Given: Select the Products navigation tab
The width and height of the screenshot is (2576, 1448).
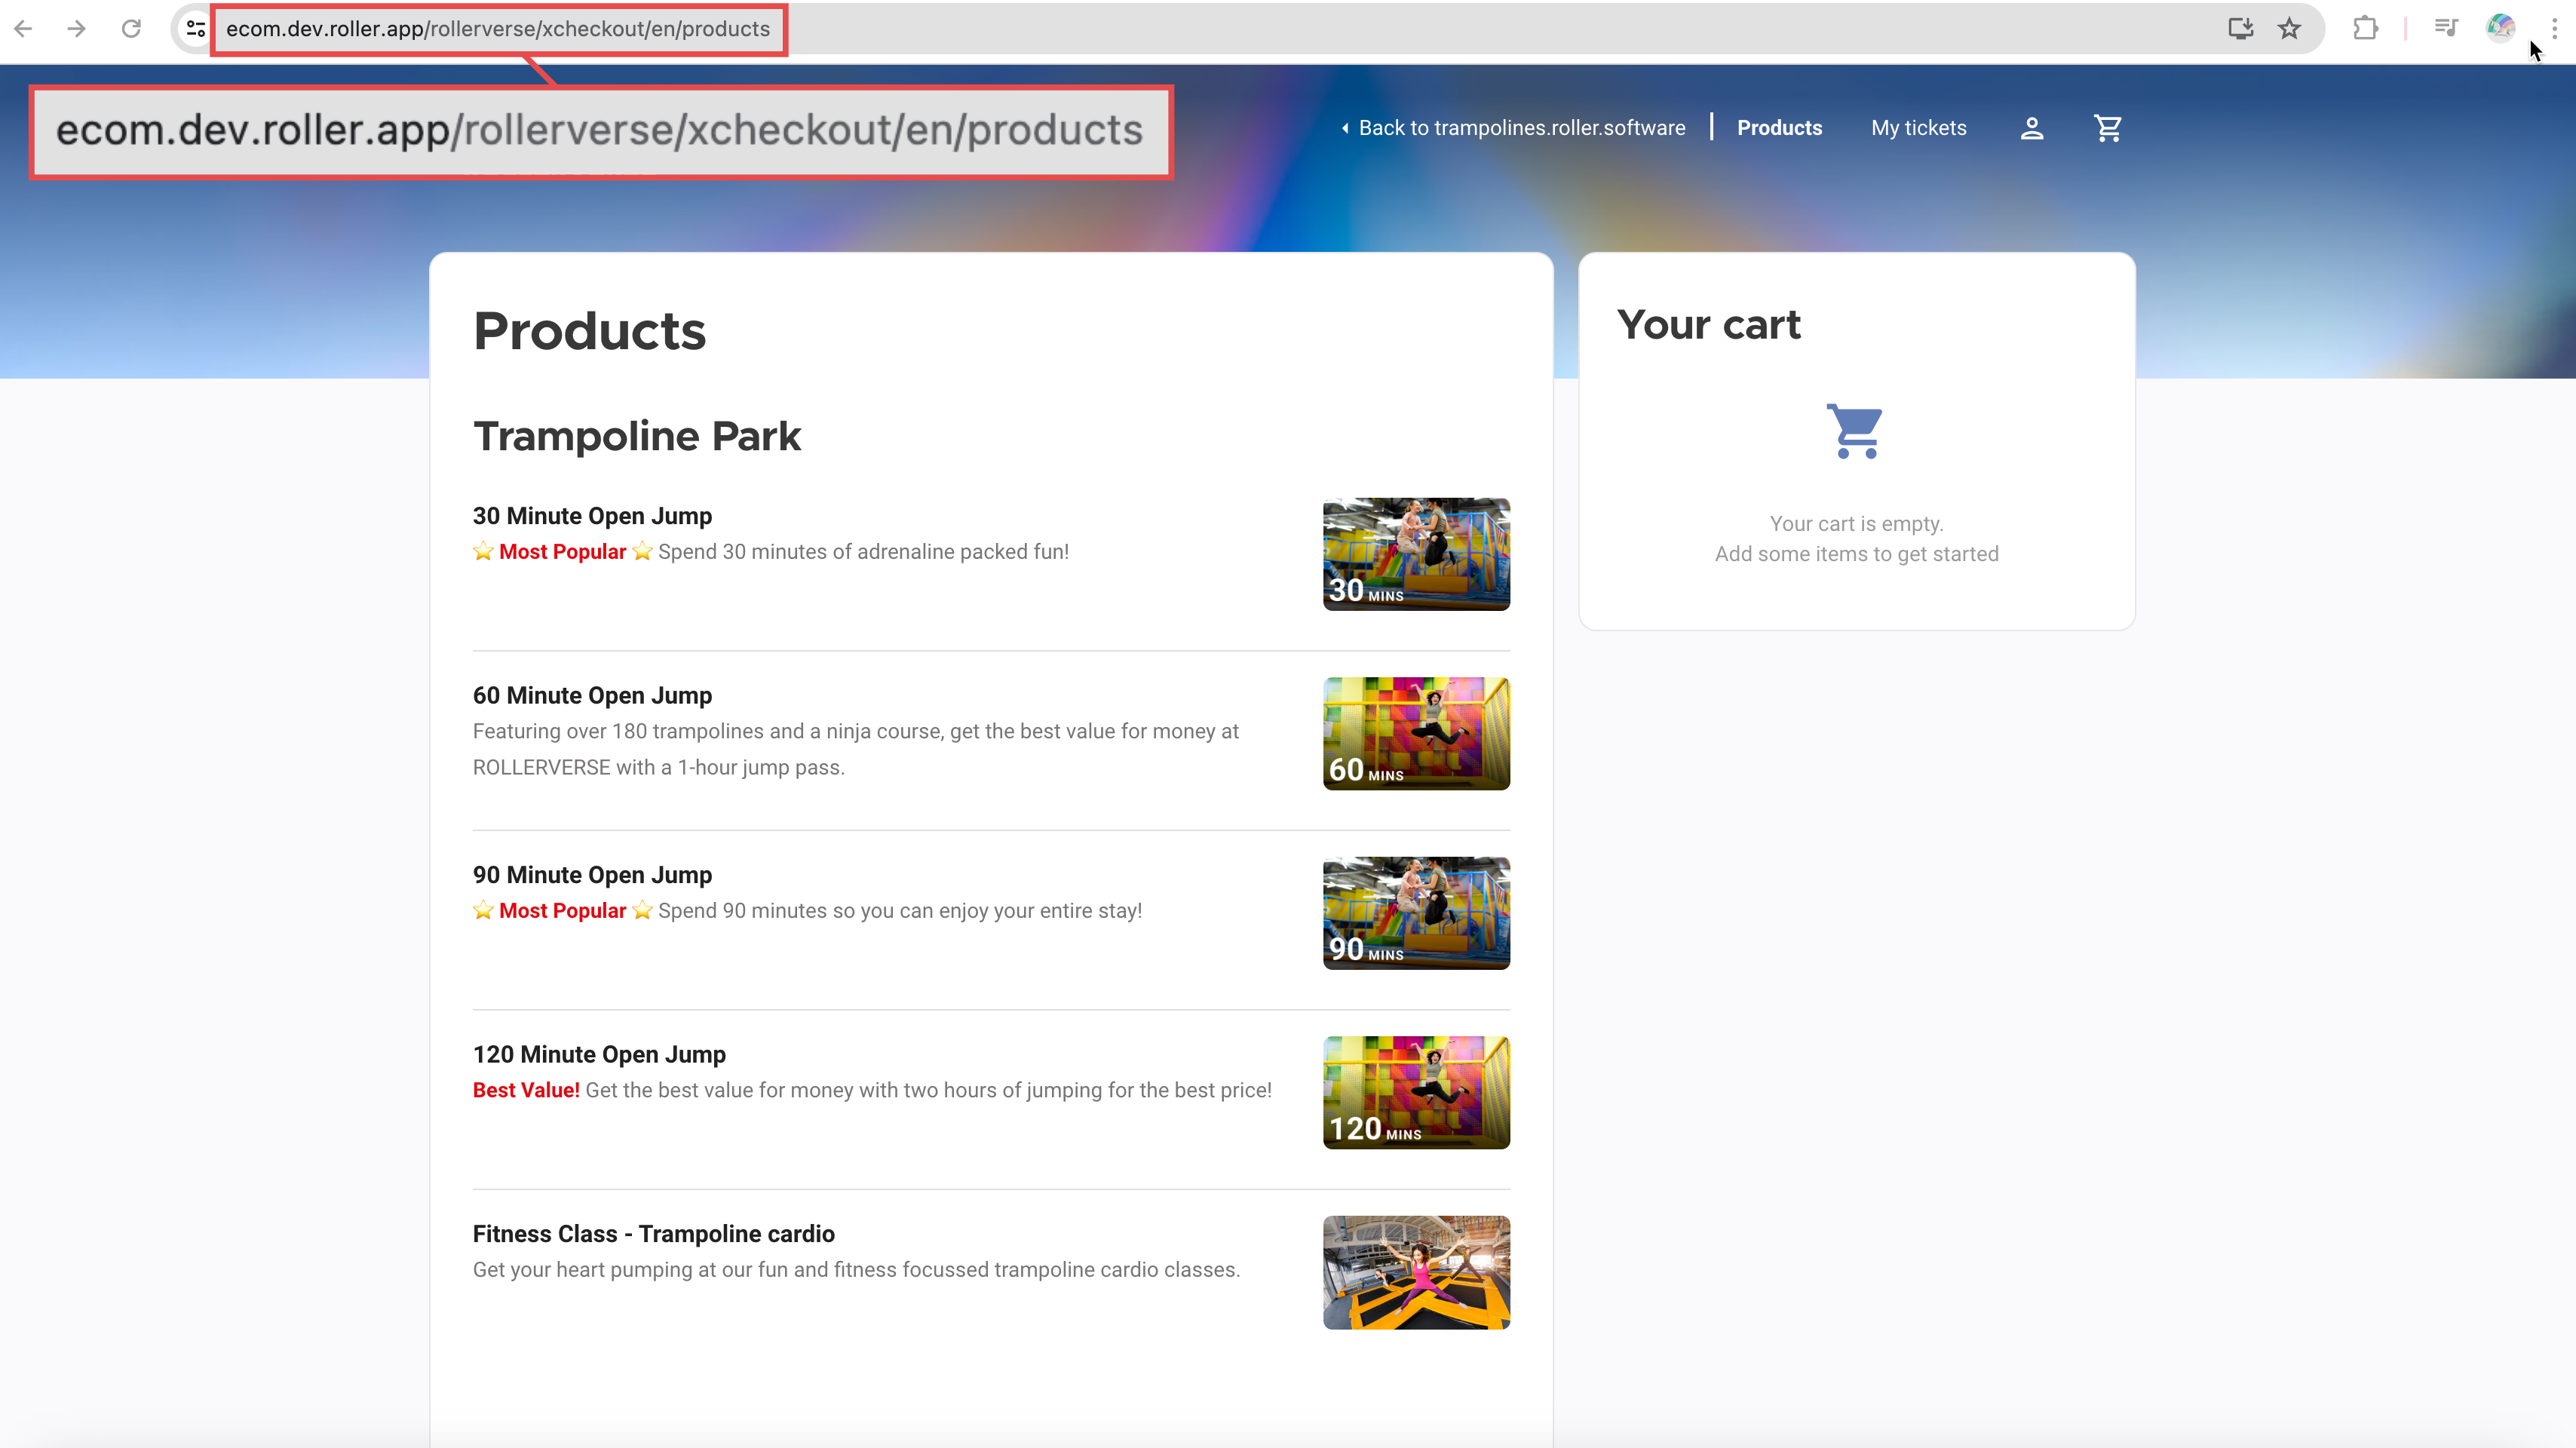Looking at the screenshot, I should click(1779, 128).
